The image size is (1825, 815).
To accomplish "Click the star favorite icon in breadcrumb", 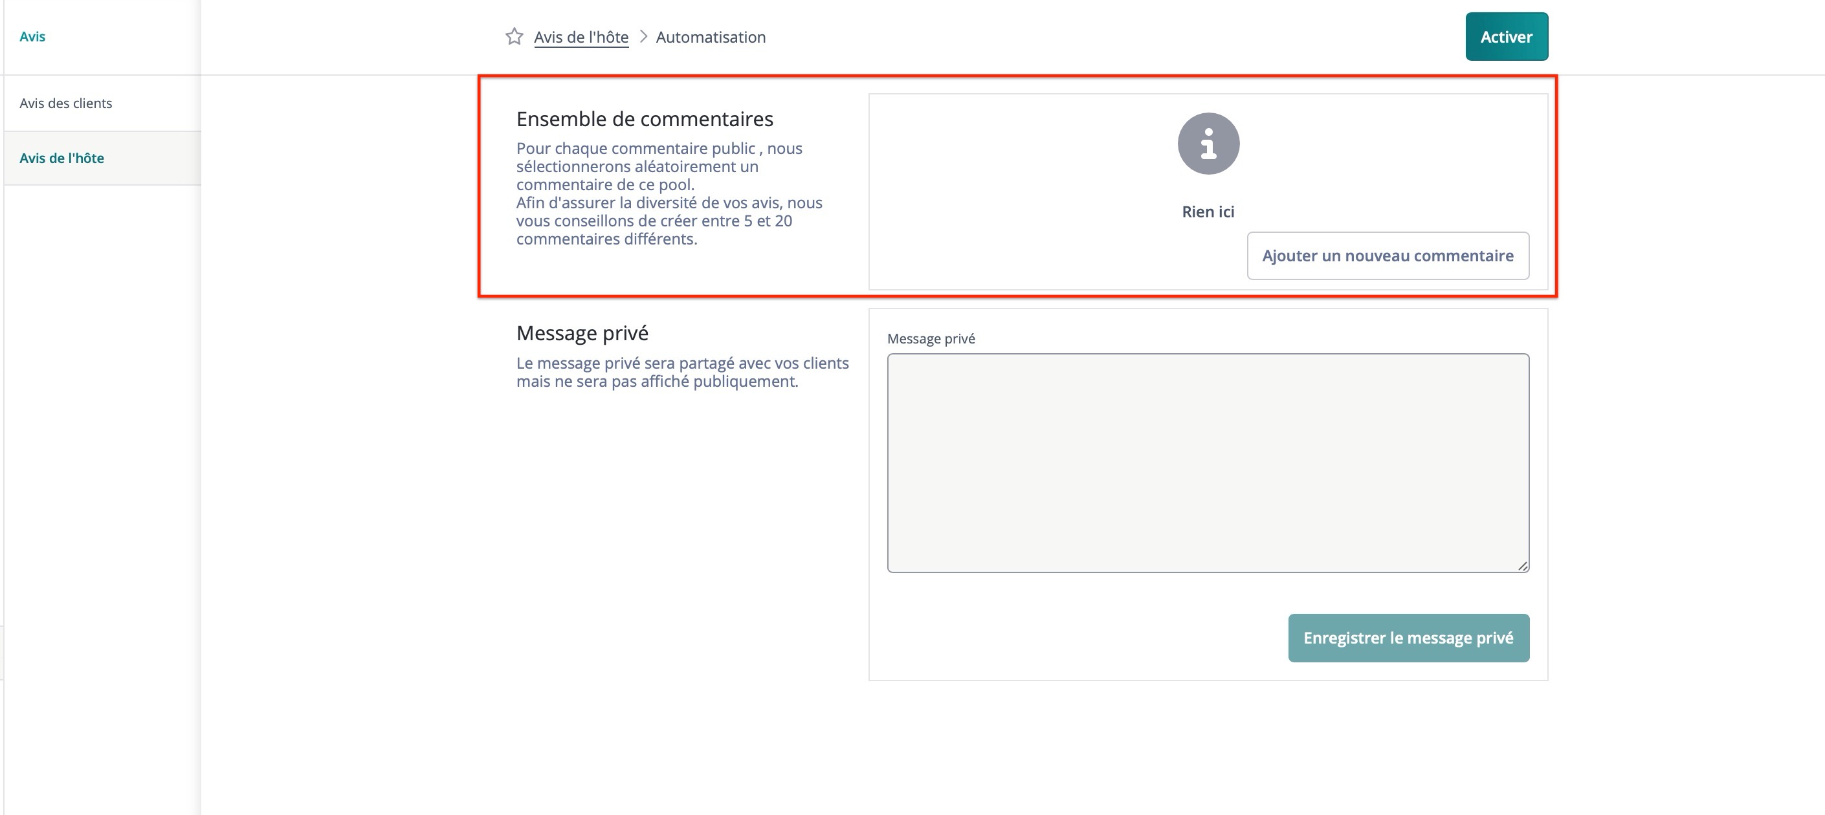I will (513, 36).
